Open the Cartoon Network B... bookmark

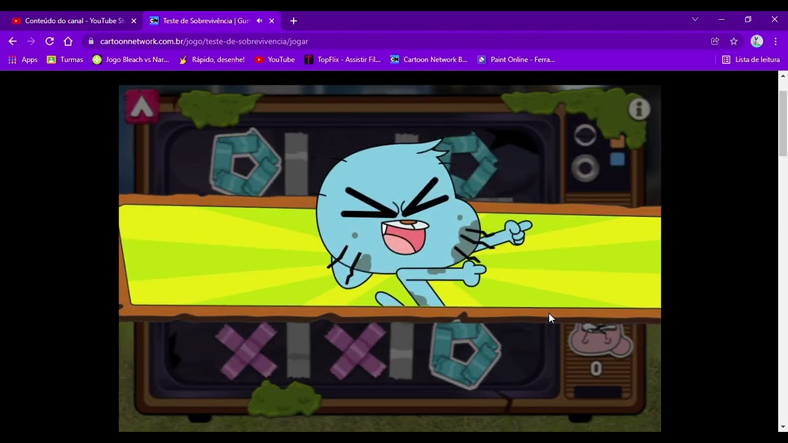click(x=428, y=60)
